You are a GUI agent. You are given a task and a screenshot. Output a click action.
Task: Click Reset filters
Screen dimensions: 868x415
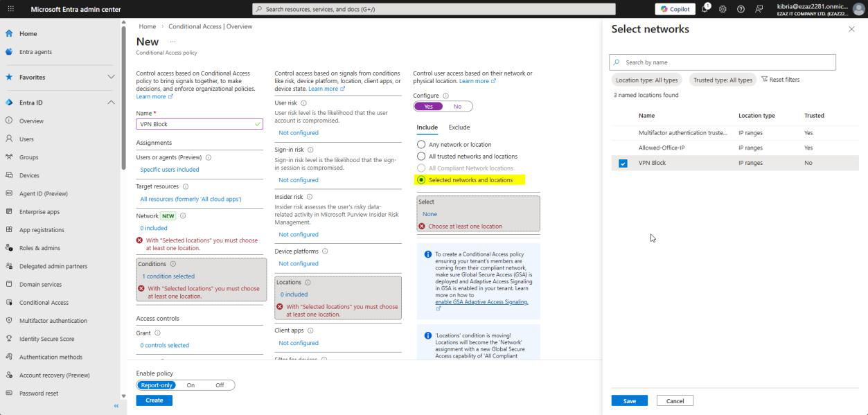(781, 80)
